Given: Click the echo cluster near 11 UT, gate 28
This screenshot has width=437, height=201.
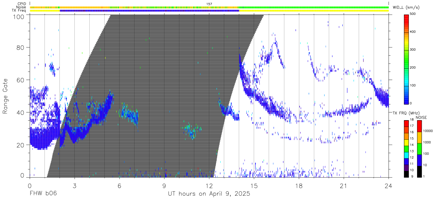Looking at the screenshot, I should [x=192, y=131].
